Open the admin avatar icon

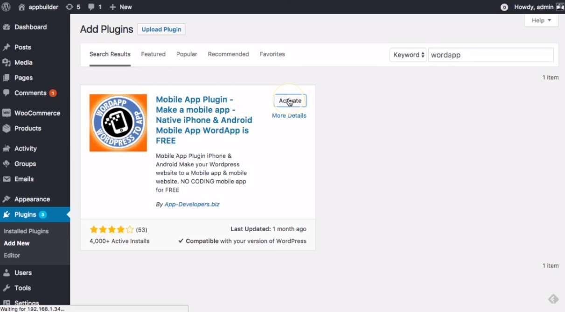click(x=560, y=7)
